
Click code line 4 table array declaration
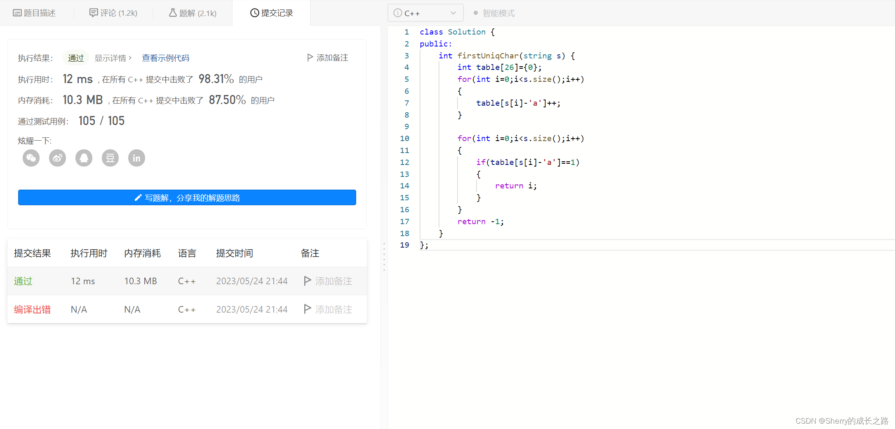pyautogui.click(x=499, y=67)
